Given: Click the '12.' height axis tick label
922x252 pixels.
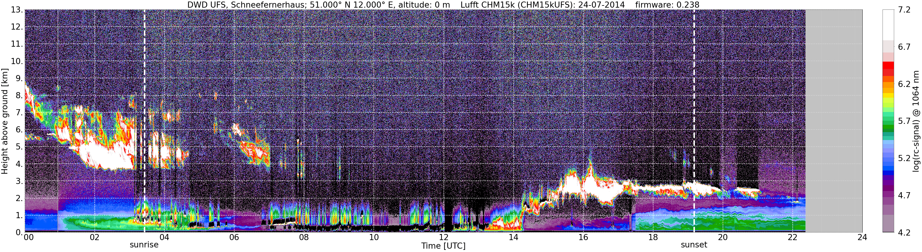Looking at the screenshot, I should point(17,27).
